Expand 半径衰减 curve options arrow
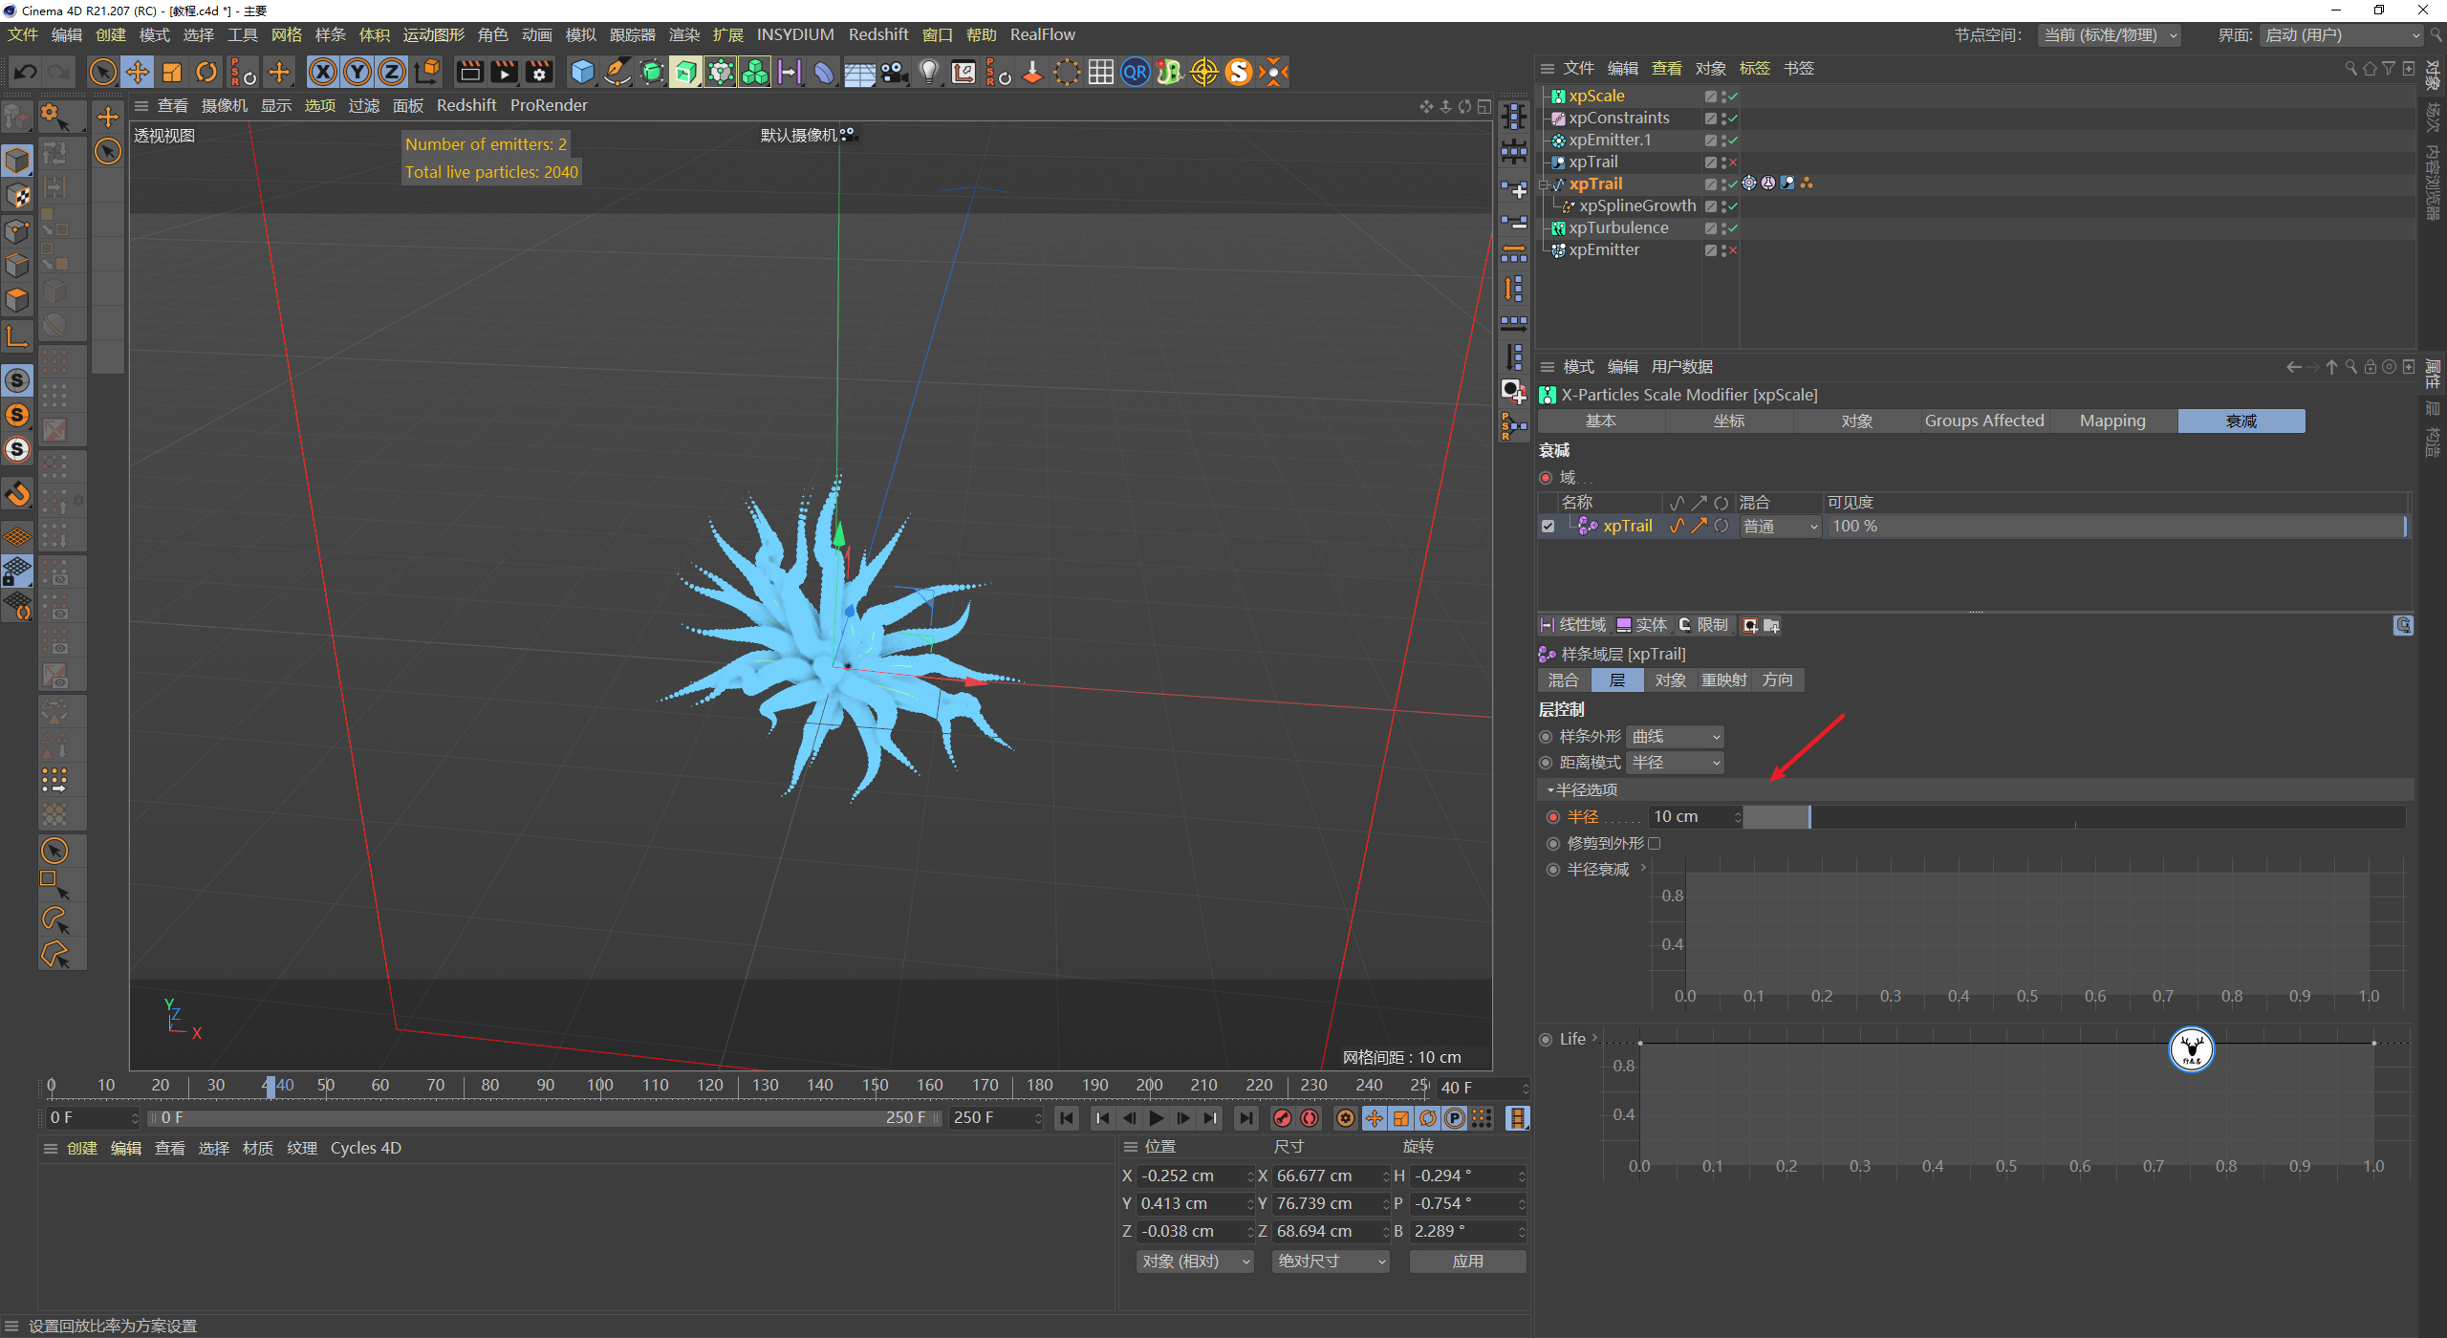Screen dimensions: 2447x1338 (1643, 868)
